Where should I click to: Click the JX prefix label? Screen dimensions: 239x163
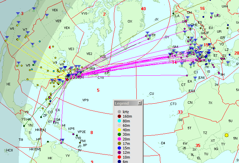pyautogui.click(x=156, y=19)
